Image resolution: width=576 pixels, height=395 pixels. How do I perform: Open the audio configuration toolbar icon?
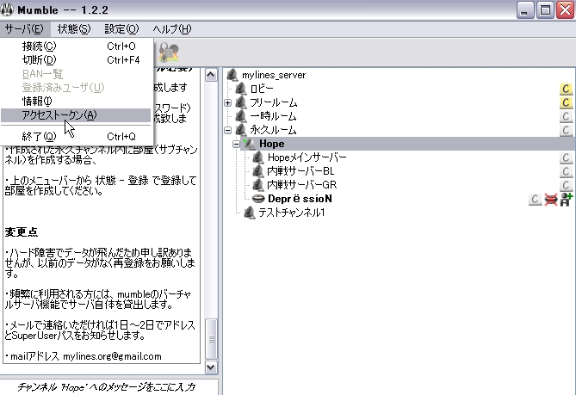[169, 52]
